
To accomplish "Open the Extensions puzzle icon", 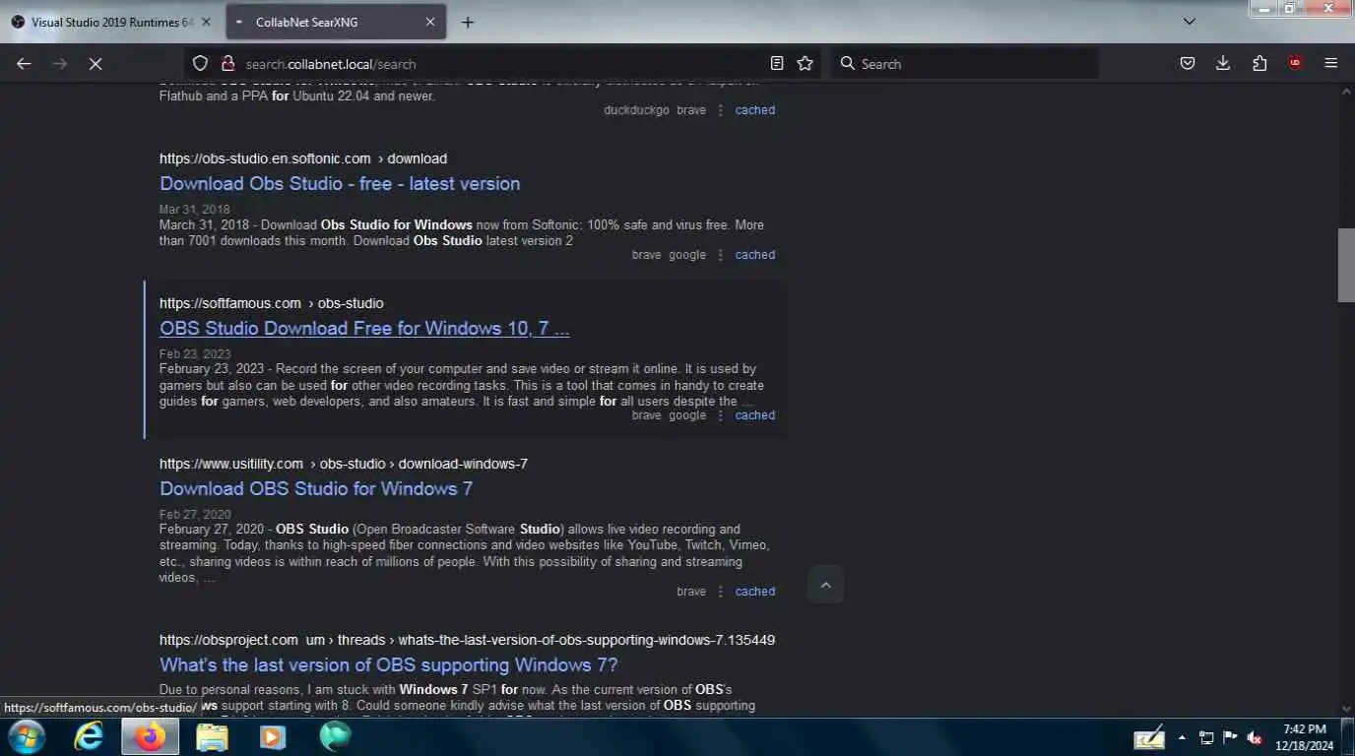I will click(x=1259, y=63).
